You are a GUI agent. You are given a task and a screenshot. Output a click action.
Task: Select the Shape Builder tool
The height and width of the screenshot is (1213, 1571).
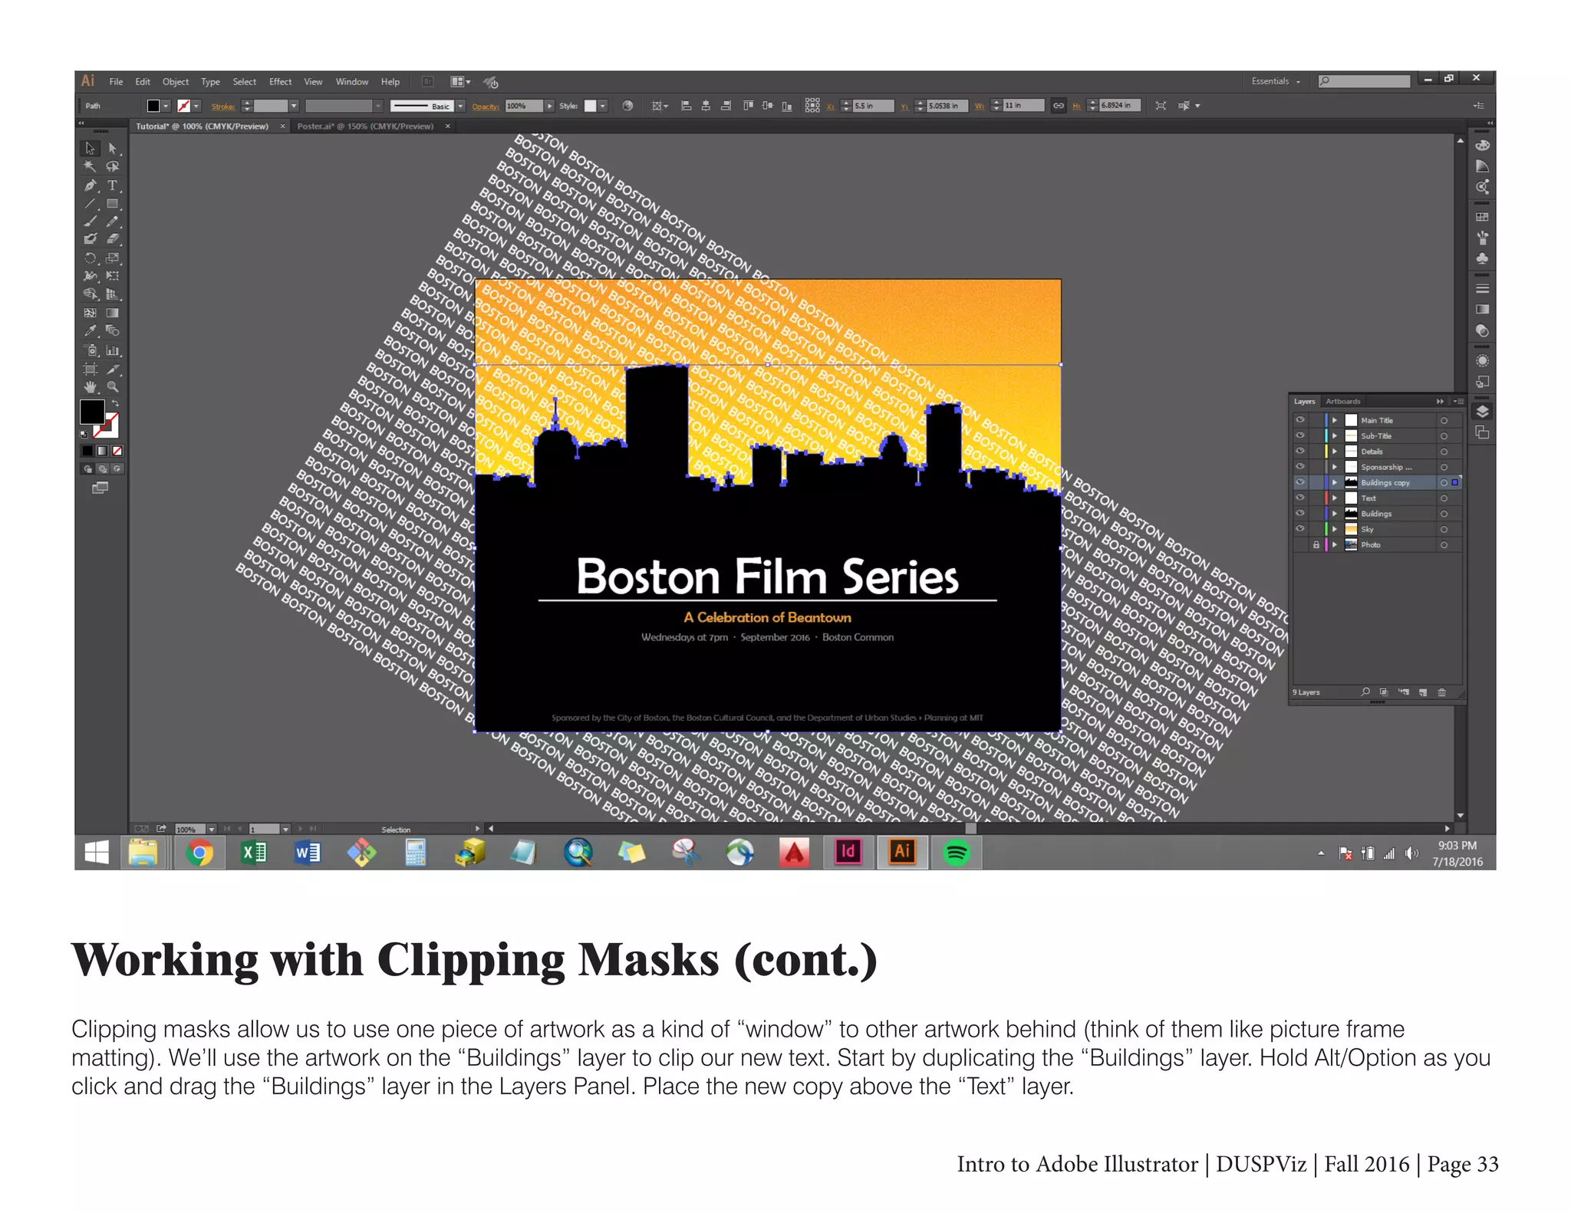click(90, 294)
